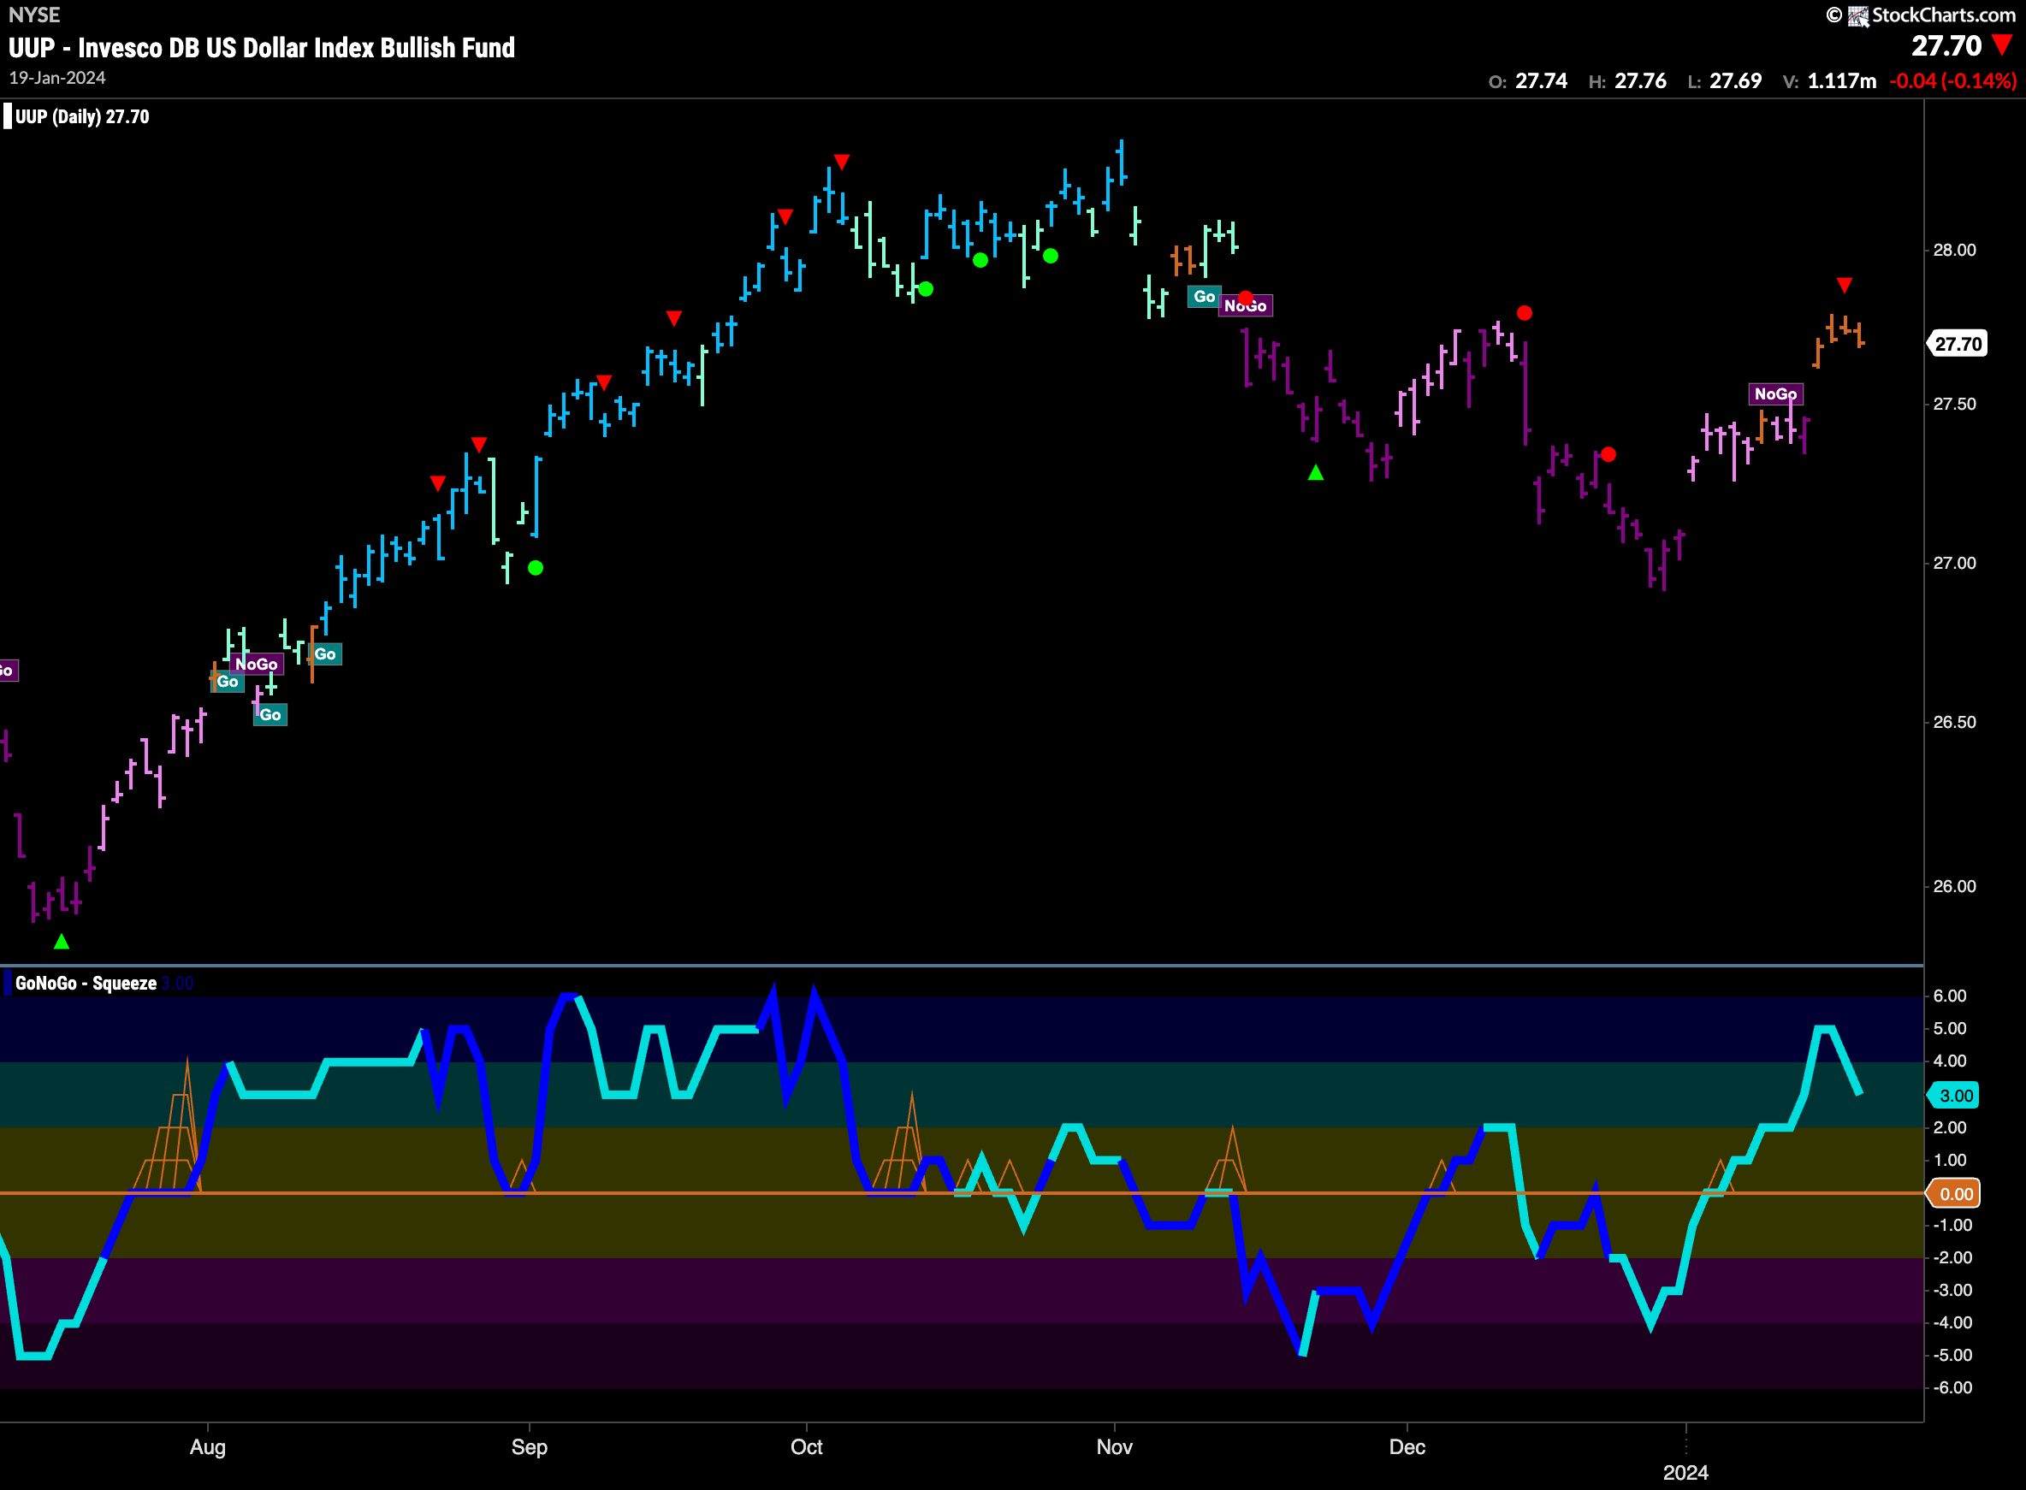
Task: Click the NoGo flag in early August
Action: [x=257, y=665]
